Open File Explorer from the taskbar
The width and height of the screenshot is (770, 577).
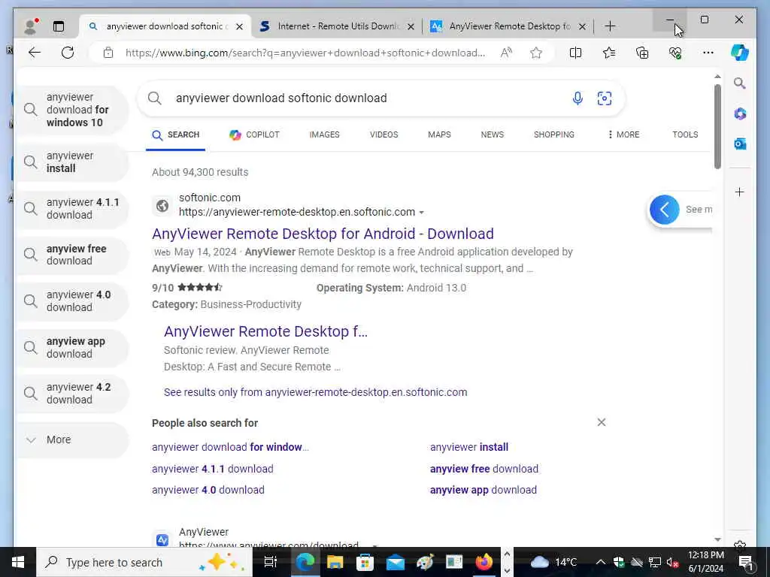(x=335, y=562)
